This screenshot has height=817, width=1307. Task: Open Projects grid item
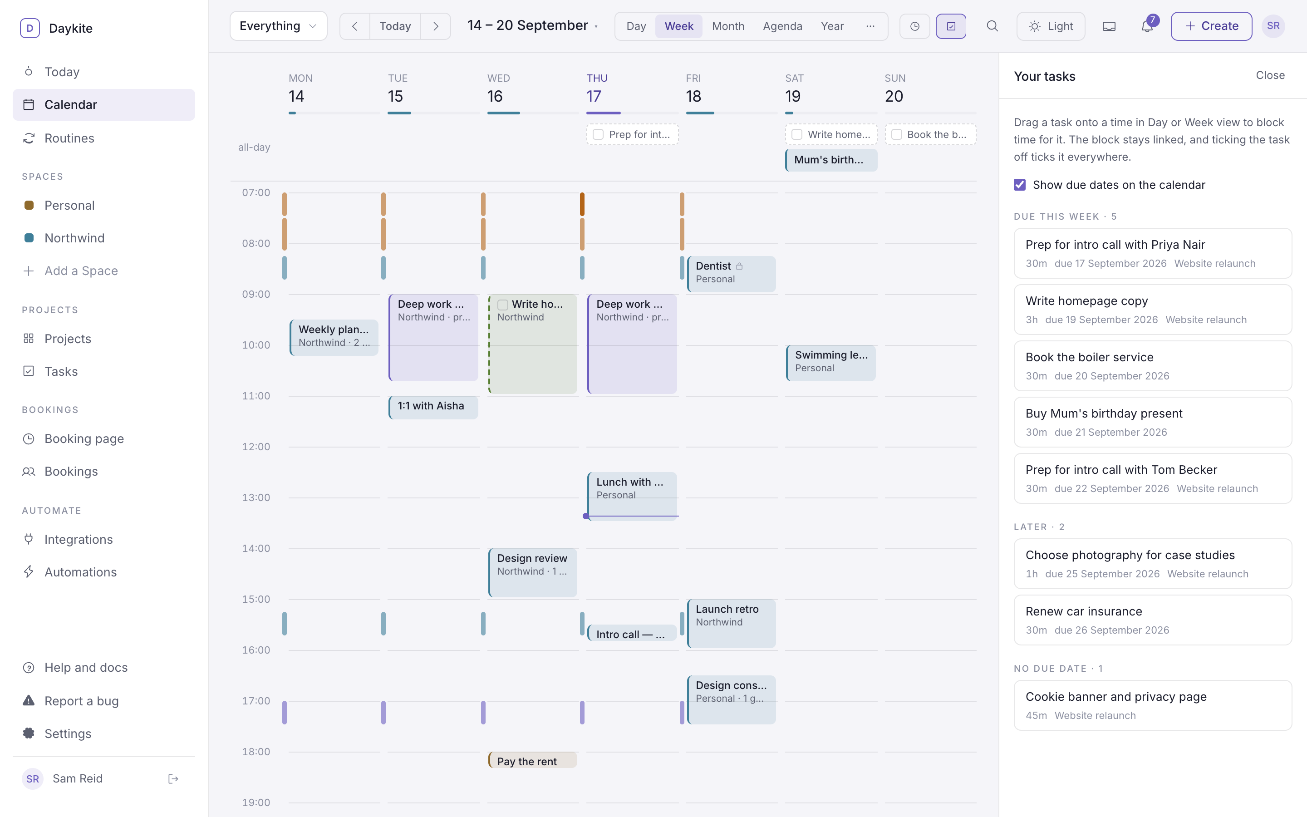103,339
